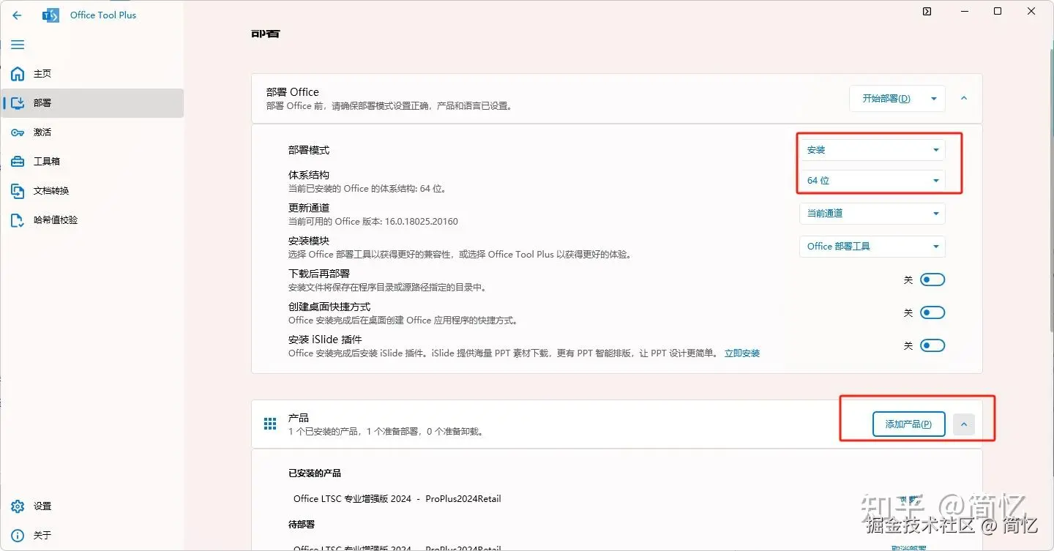Click the 文档转换 convert icon
The height and width of the screenshot is (551, 1054).
tap(18, 191)
